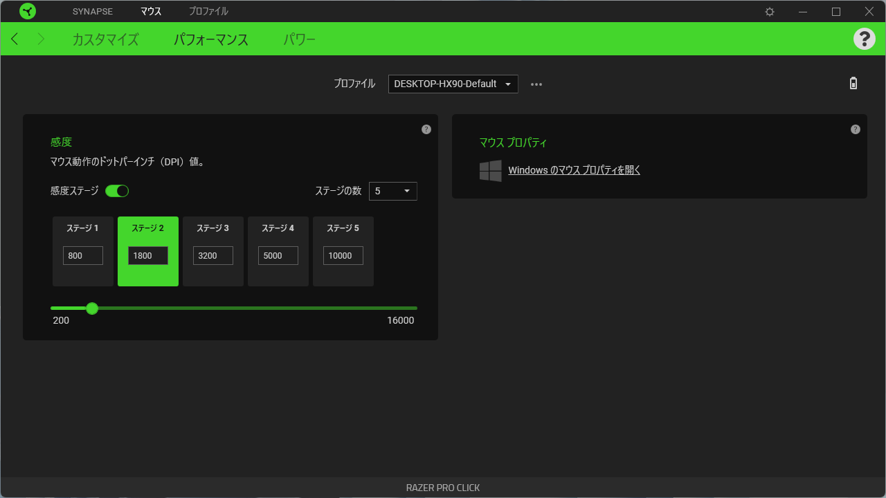
Task: Select the ステージ 5 card
Action: pos(343,251)
